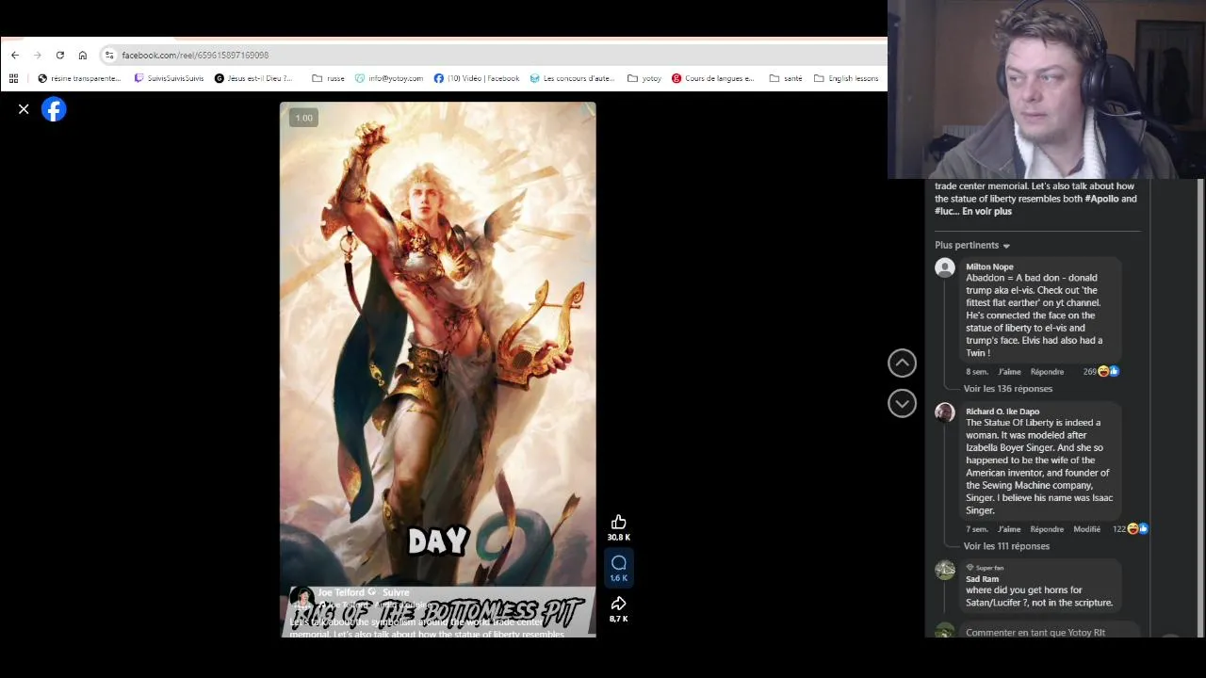Open the 'Les concours d'aute...' bookmark
The image size is (1206, 678).
tap(572, 78)
